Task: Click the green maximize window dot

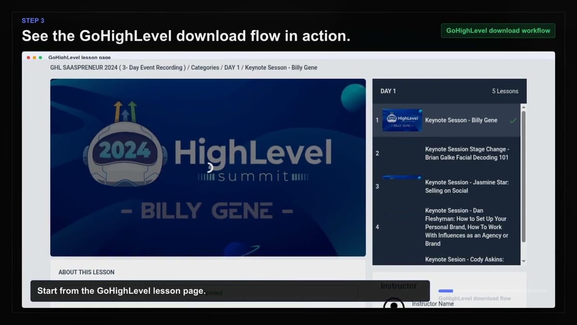Action: (x=40, y=57)
